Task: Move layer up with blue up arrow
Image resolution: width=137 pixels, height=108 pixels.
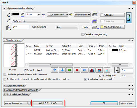Action: [55, 70]
